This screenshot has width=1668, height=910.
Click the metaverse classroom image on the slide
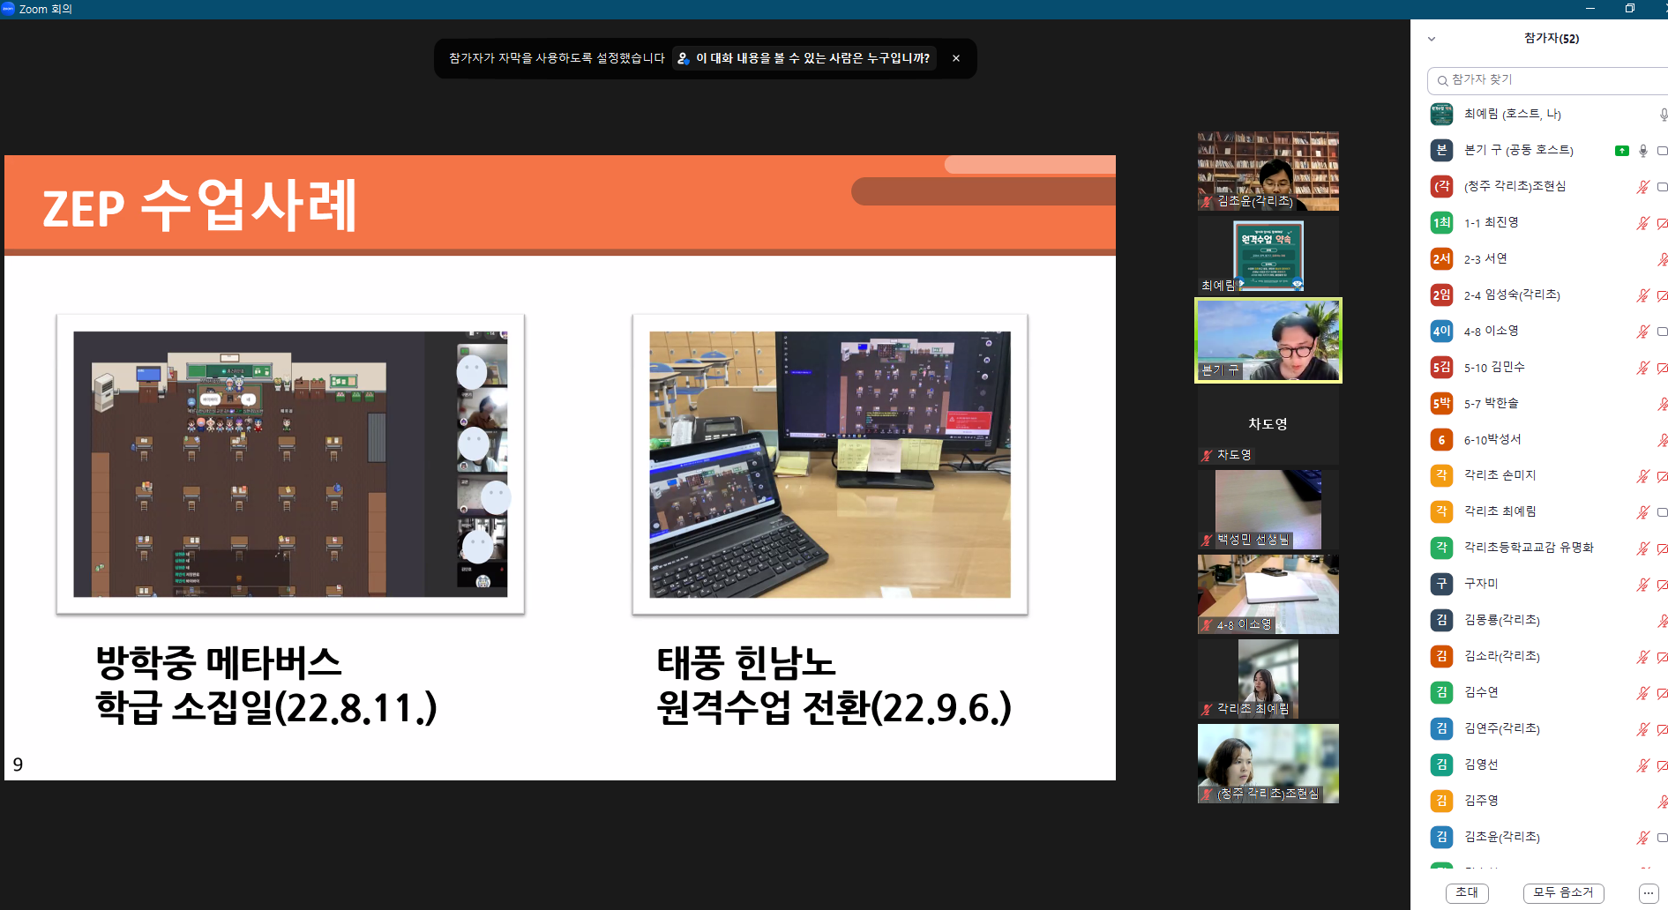290,464
